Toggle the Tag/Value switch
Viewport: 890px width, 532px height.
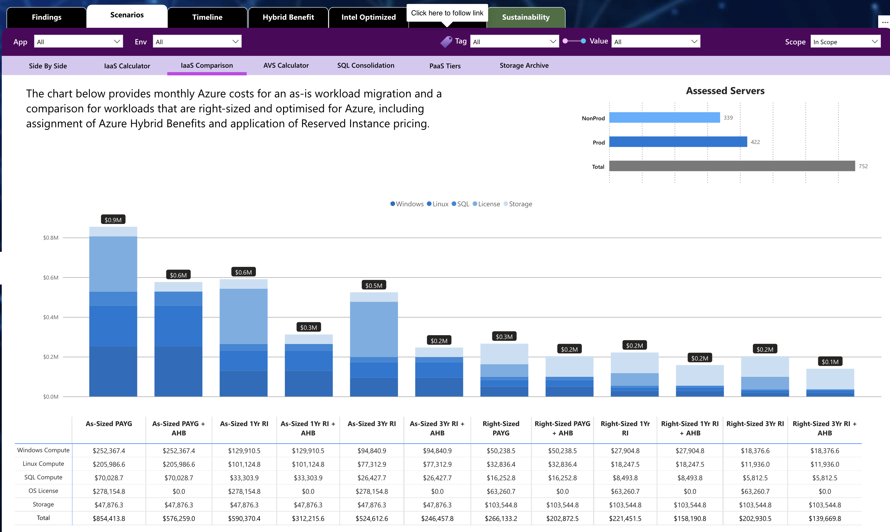[574, 41]
